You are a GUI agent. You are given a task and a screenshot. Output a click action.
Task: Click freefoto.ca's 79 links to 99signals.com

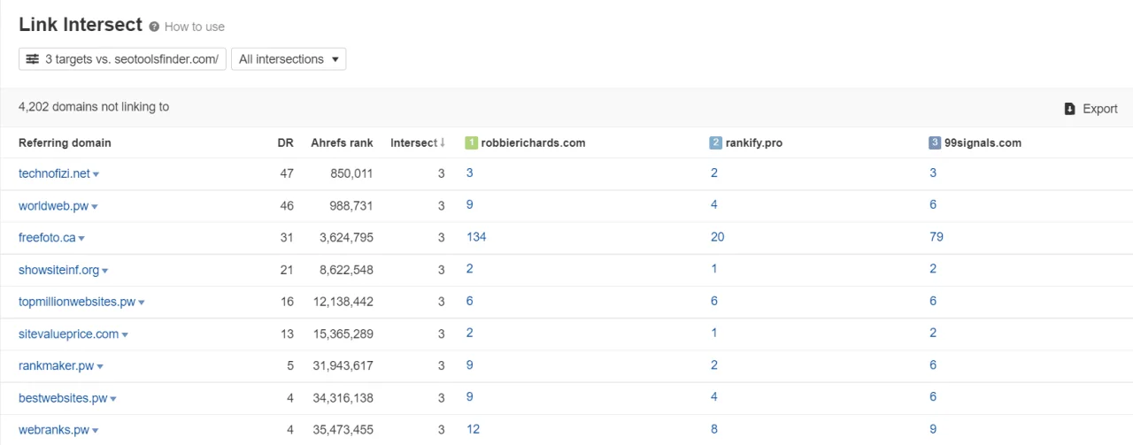pyautogui.click(x=936, y=237)
